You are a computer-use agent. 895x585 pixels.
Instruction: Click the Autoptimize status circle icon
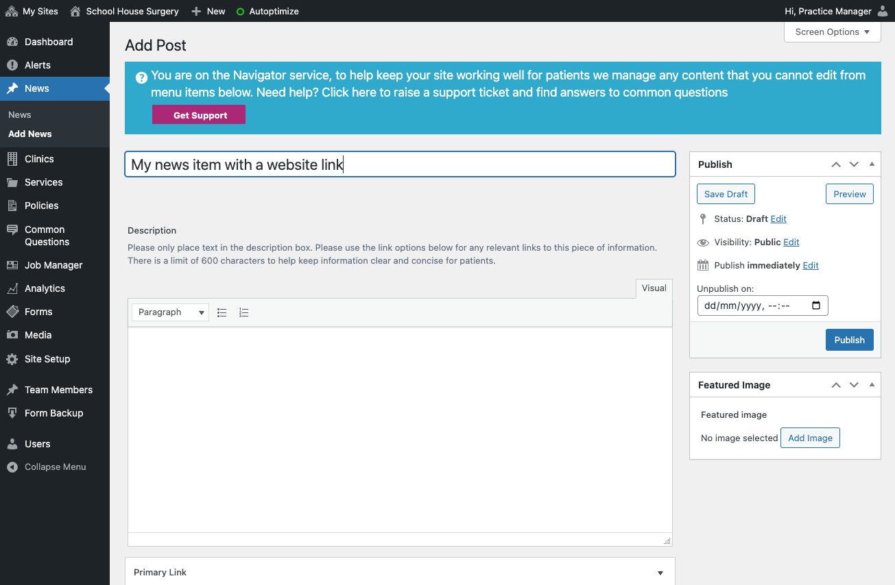tap(240, 12)
